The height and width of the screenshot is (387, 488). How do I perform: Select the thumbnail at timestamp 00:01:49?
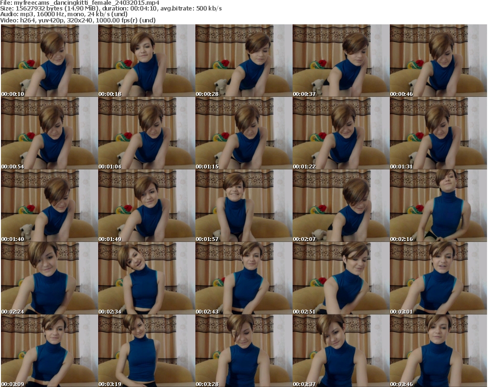(147, 206)
